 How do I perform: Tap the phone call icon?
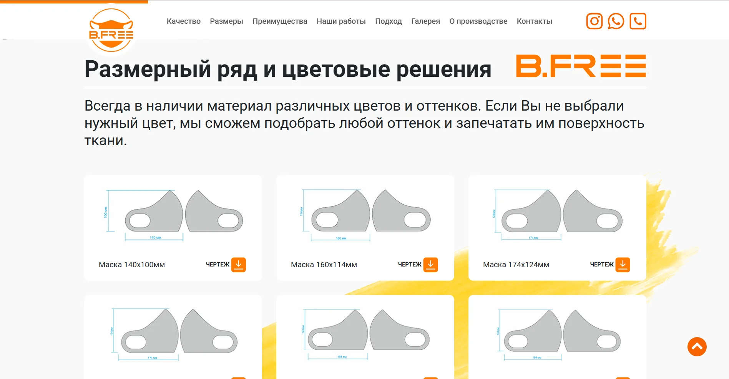(638, 21)
